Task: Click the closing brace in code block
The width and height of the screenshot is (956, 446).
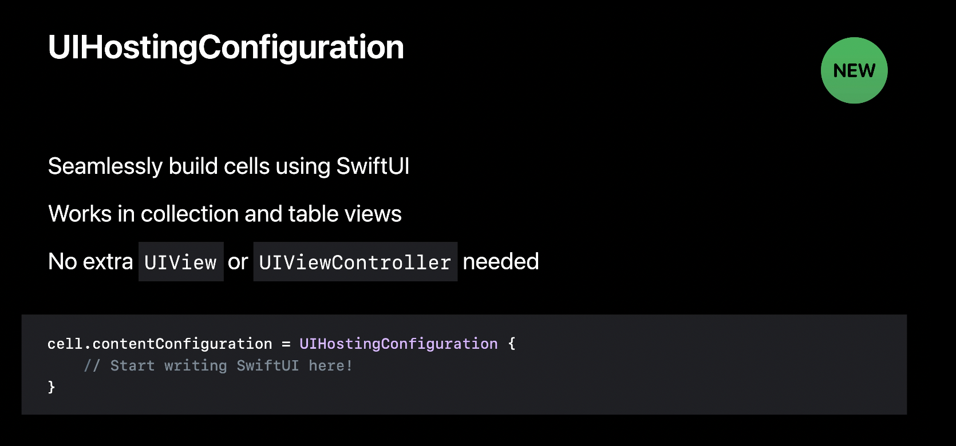Action: pos(52,387)
